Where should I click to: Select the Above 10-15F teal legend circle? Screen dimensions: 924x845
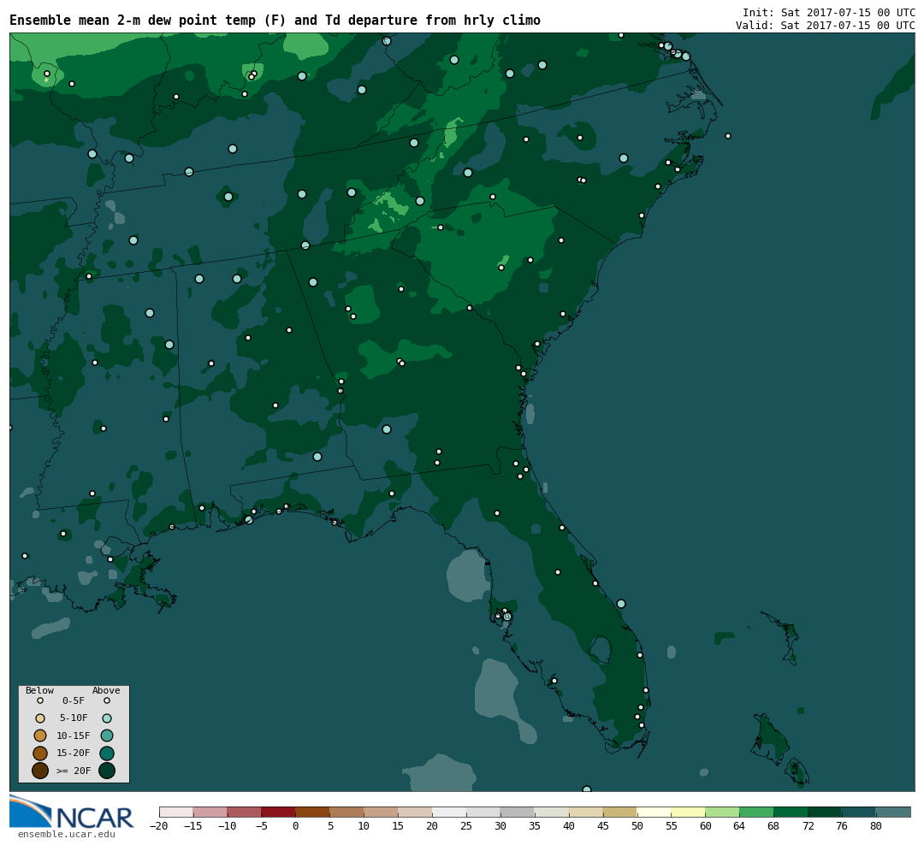click(x=107, y=736)
